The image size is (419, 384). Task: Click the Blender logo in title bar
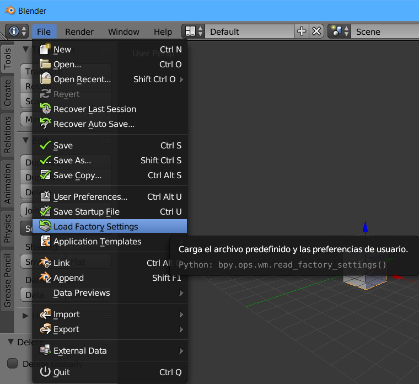pos(10,10)
